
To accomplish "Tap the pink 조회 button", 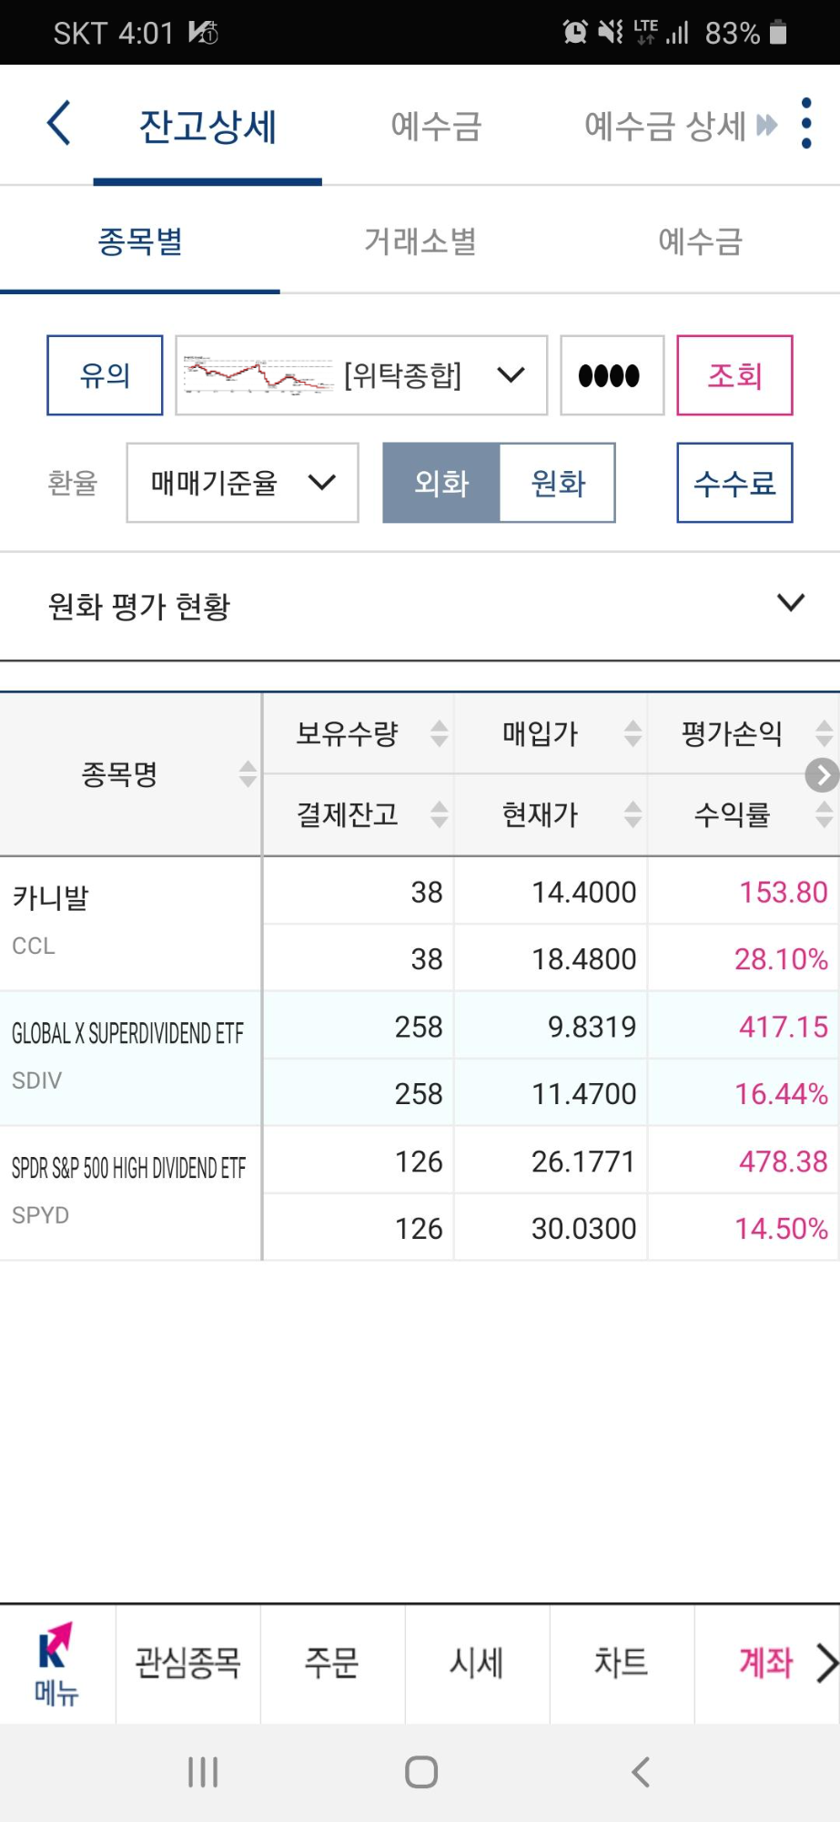I will click(734, 375).
